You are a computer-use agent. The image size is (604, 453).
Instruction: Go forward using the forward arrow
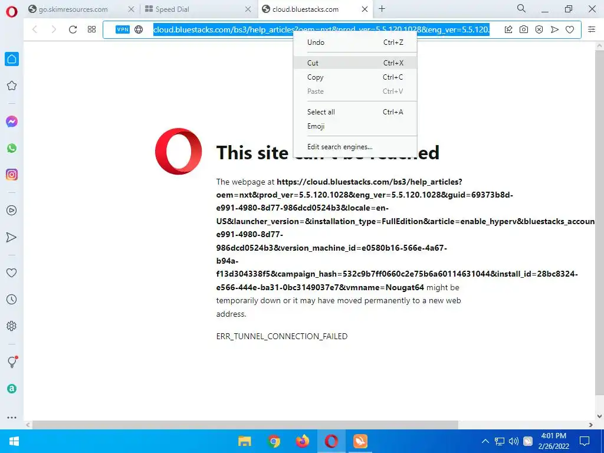(x=54, y=29)
